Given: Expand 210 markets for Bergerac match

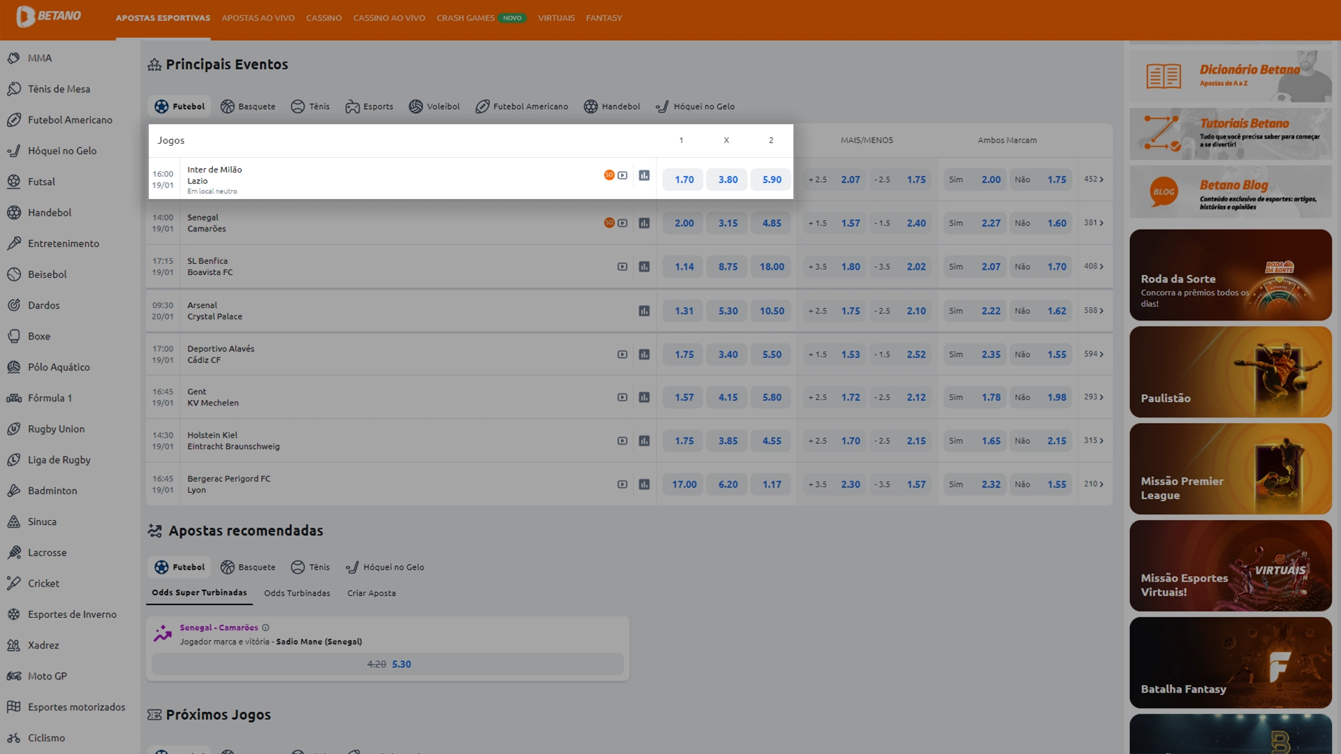Looking at the screenshot, I should click(x=1094, y=485).
